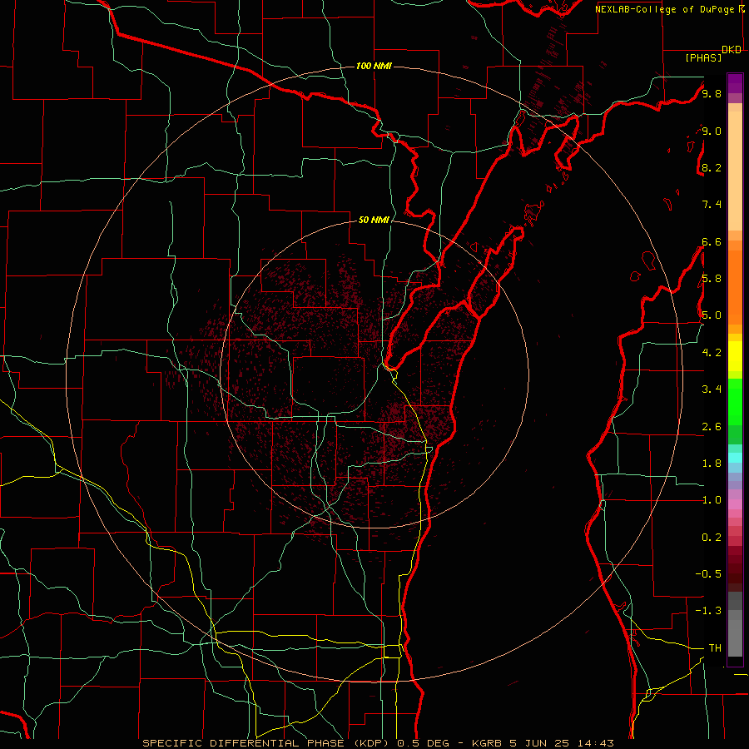Click the 1.8 scale value
This screenshot has width=749, height=749.
pyautogui.click(x=712, y=464)
